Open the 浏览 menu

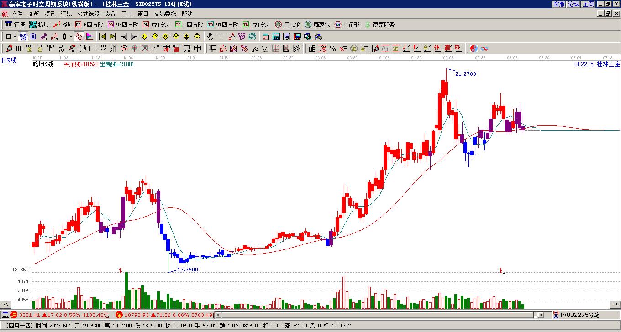(x=33, y=14)
